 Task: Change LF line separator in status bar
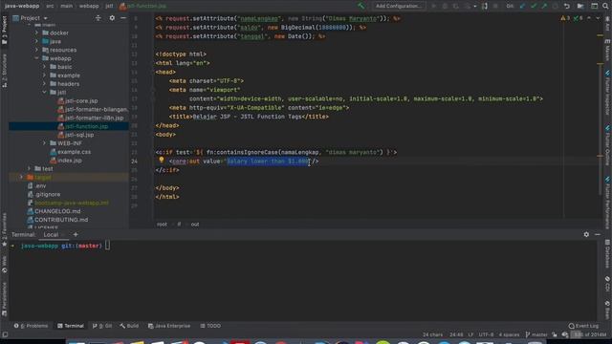pos(470,334)
